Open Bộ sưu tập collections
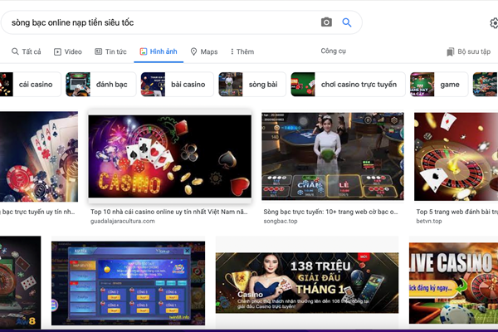The image size is (498, 332). [x=469, y=51]
